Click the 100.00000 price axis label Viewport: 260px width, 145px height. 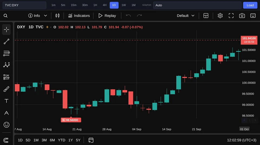pos(249,83)
